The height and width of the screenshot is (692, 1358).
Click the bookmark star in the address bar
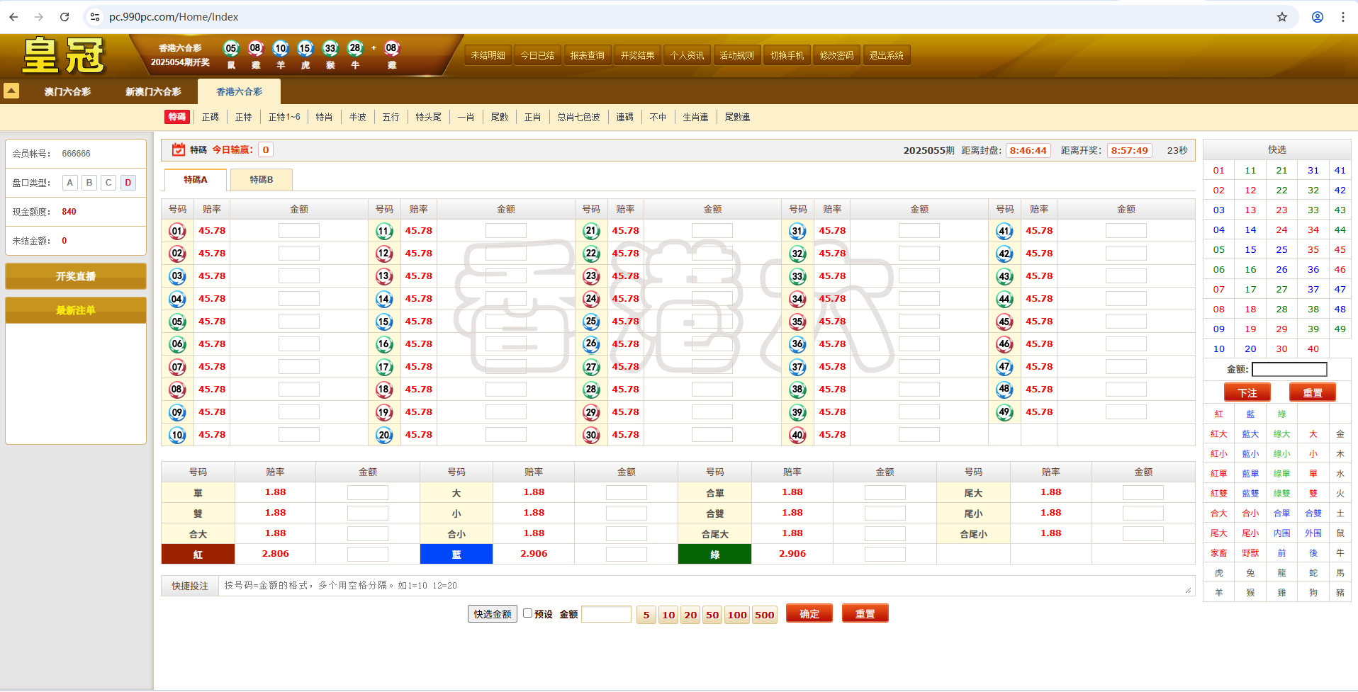tap(1281, 17)
